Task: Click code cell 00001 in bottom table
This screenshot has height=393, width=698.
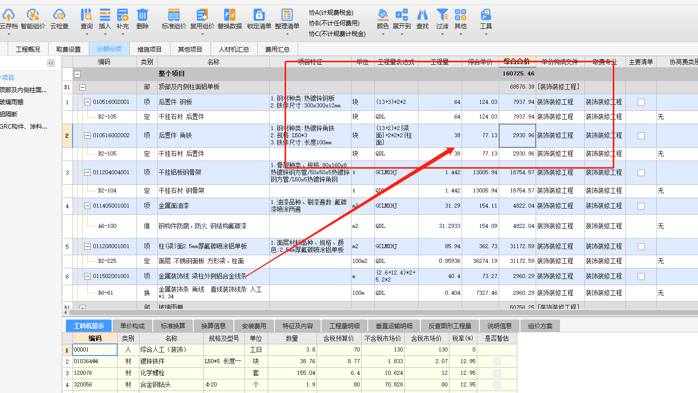Action: point(95,349)
